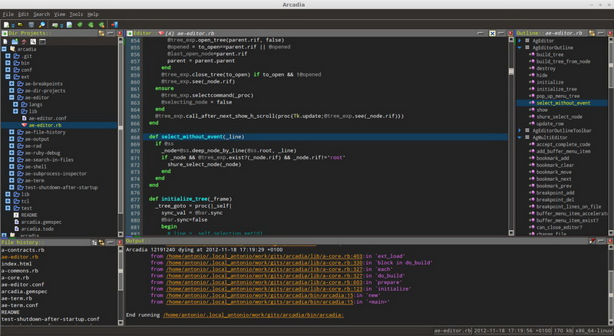Viewport: 614px width, 336px height.
Task: Open the Help menu
Action: [93, 14]
